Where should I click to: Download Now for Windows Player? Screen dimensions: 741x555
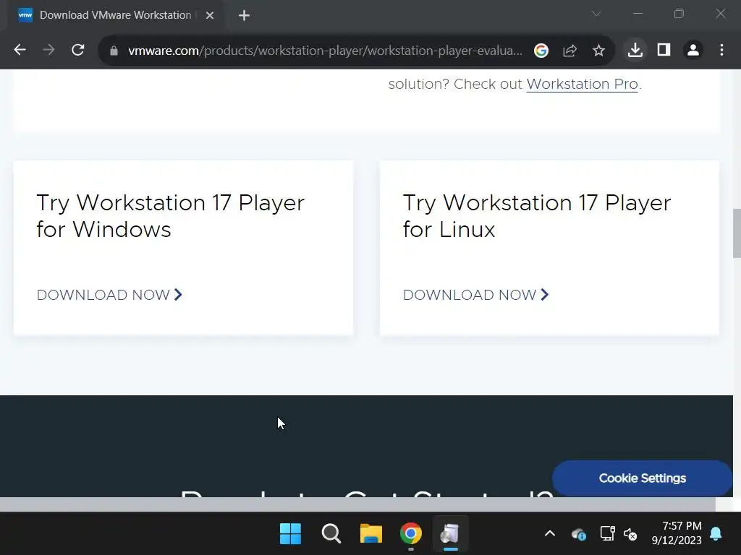click(110, 295)
